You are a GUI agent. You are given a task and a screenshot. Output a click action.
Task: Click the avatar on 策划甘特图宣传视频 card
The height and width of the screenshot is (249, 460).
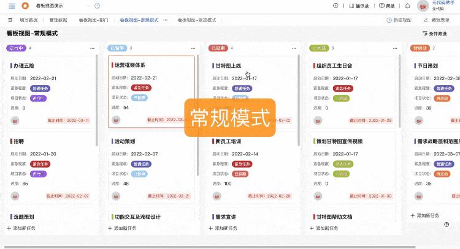pyautogui.click(x=318, y=196)
